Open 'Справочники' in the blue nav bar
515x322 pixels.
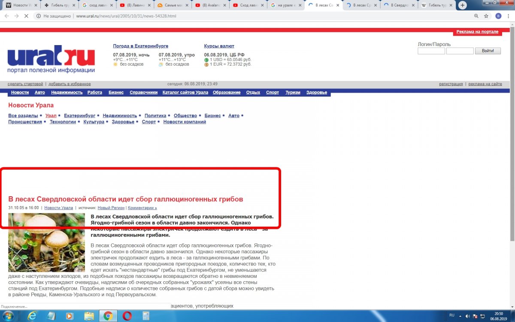click(143, 92)
